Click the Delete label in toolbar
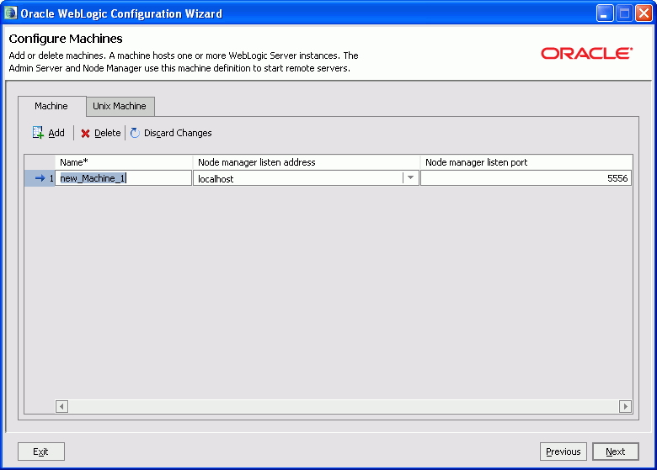Viewport: 657px width, 470px height. (108, 133)
